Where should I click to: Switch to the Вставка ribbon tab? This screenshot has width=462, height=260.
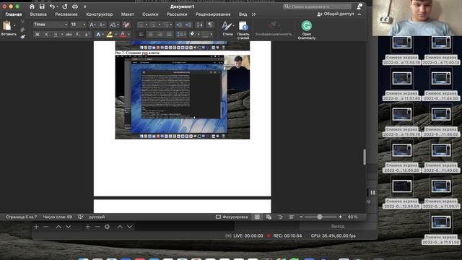click(38, 14)
